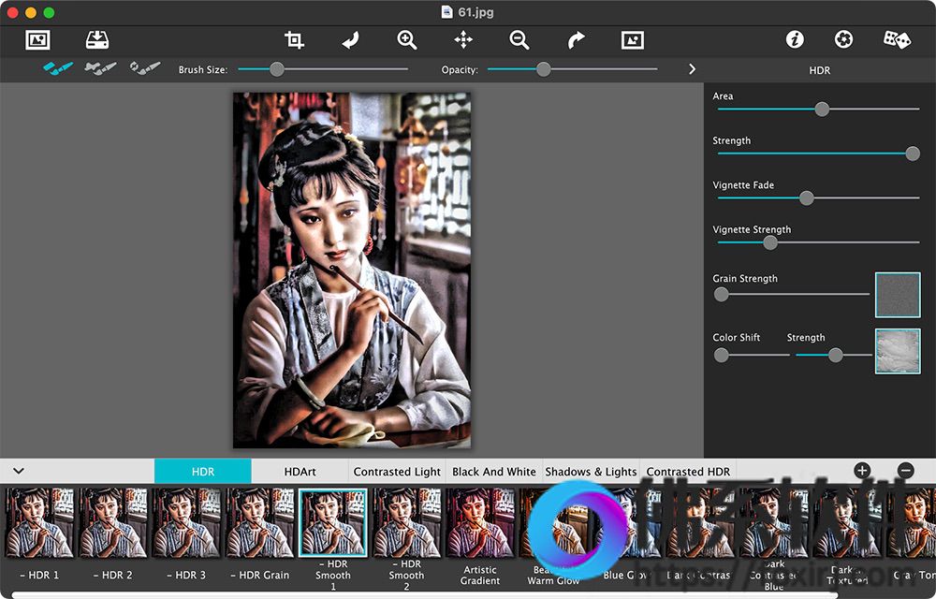
Task: Select the second gray brush mode
Action: click(x=100, y=68)
